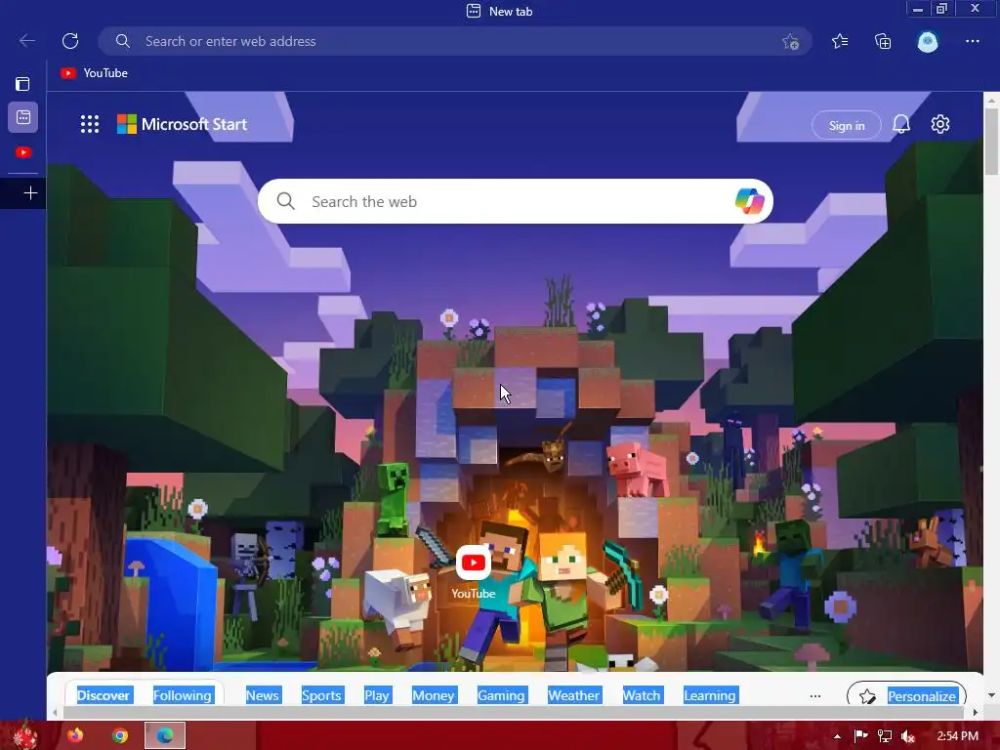Open the Microsoft apps grid launcher
Viewport: 1000px width, 750px height.
click(90, 124)
